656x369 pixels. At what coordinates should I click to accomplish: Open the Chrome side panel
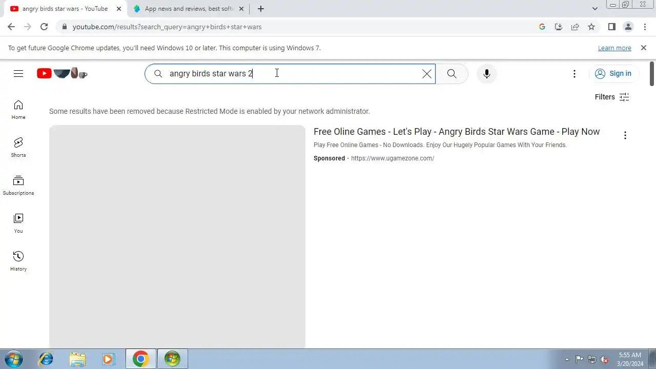pos(611,27)
